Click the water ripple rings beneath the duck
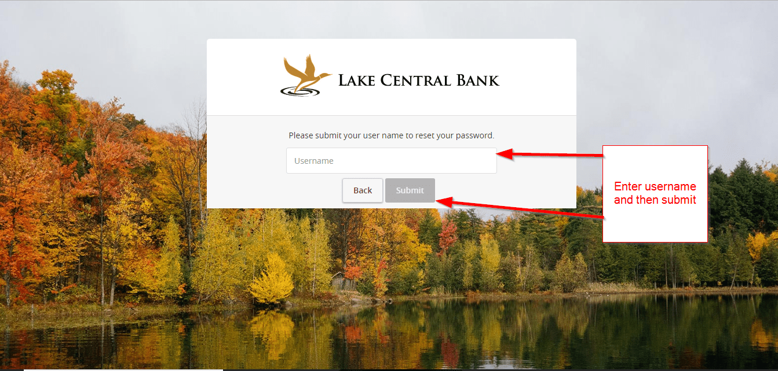Viewport: 778px width, 371px height. 299,91
